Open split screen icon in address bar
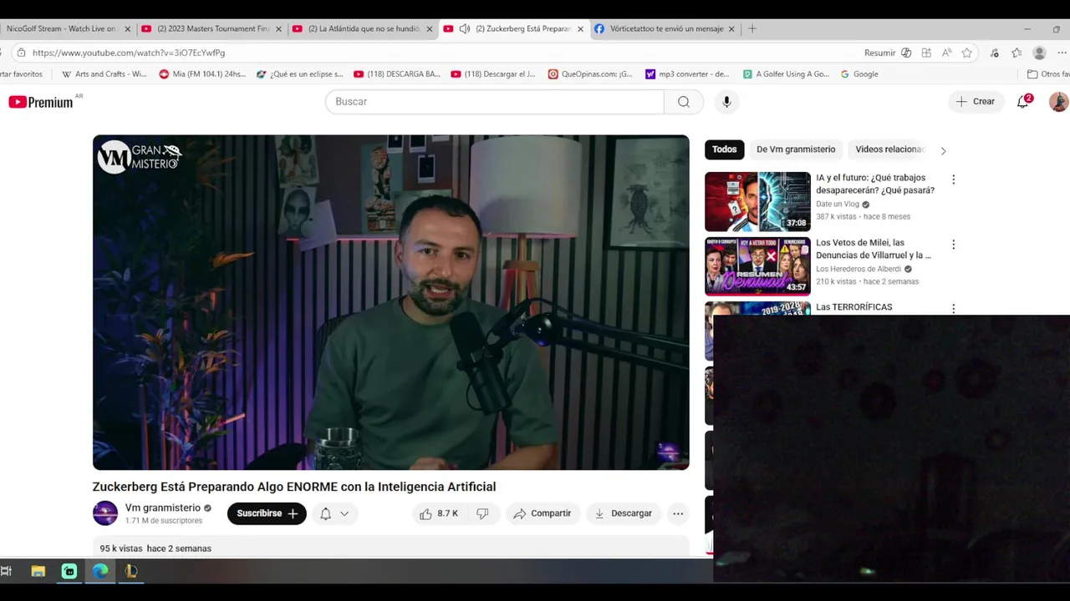1070x601 pixels. [926, 53]
